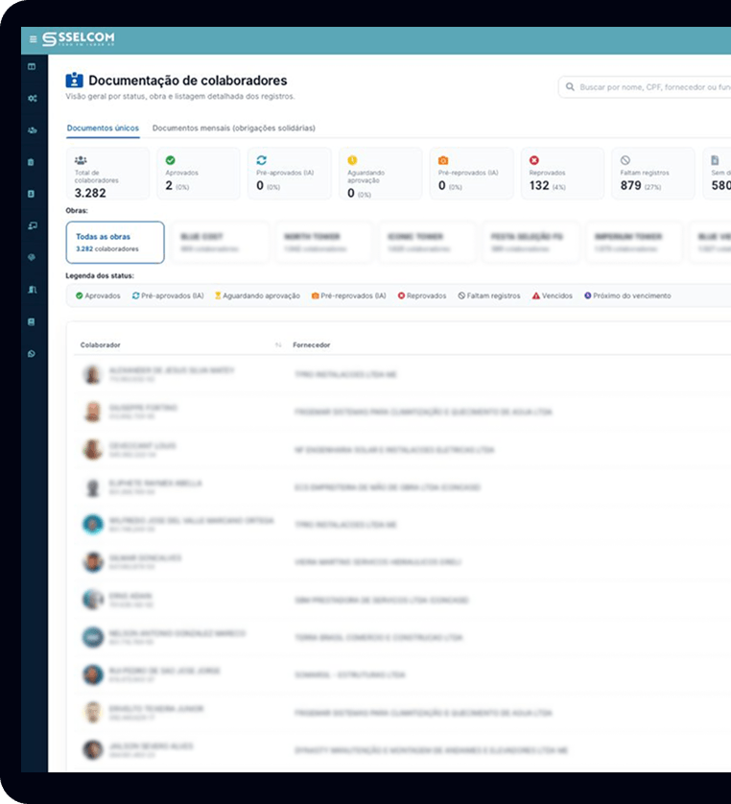
Task: Click the Aguardando aprovação legend item
Action: (x=257, y=296)
